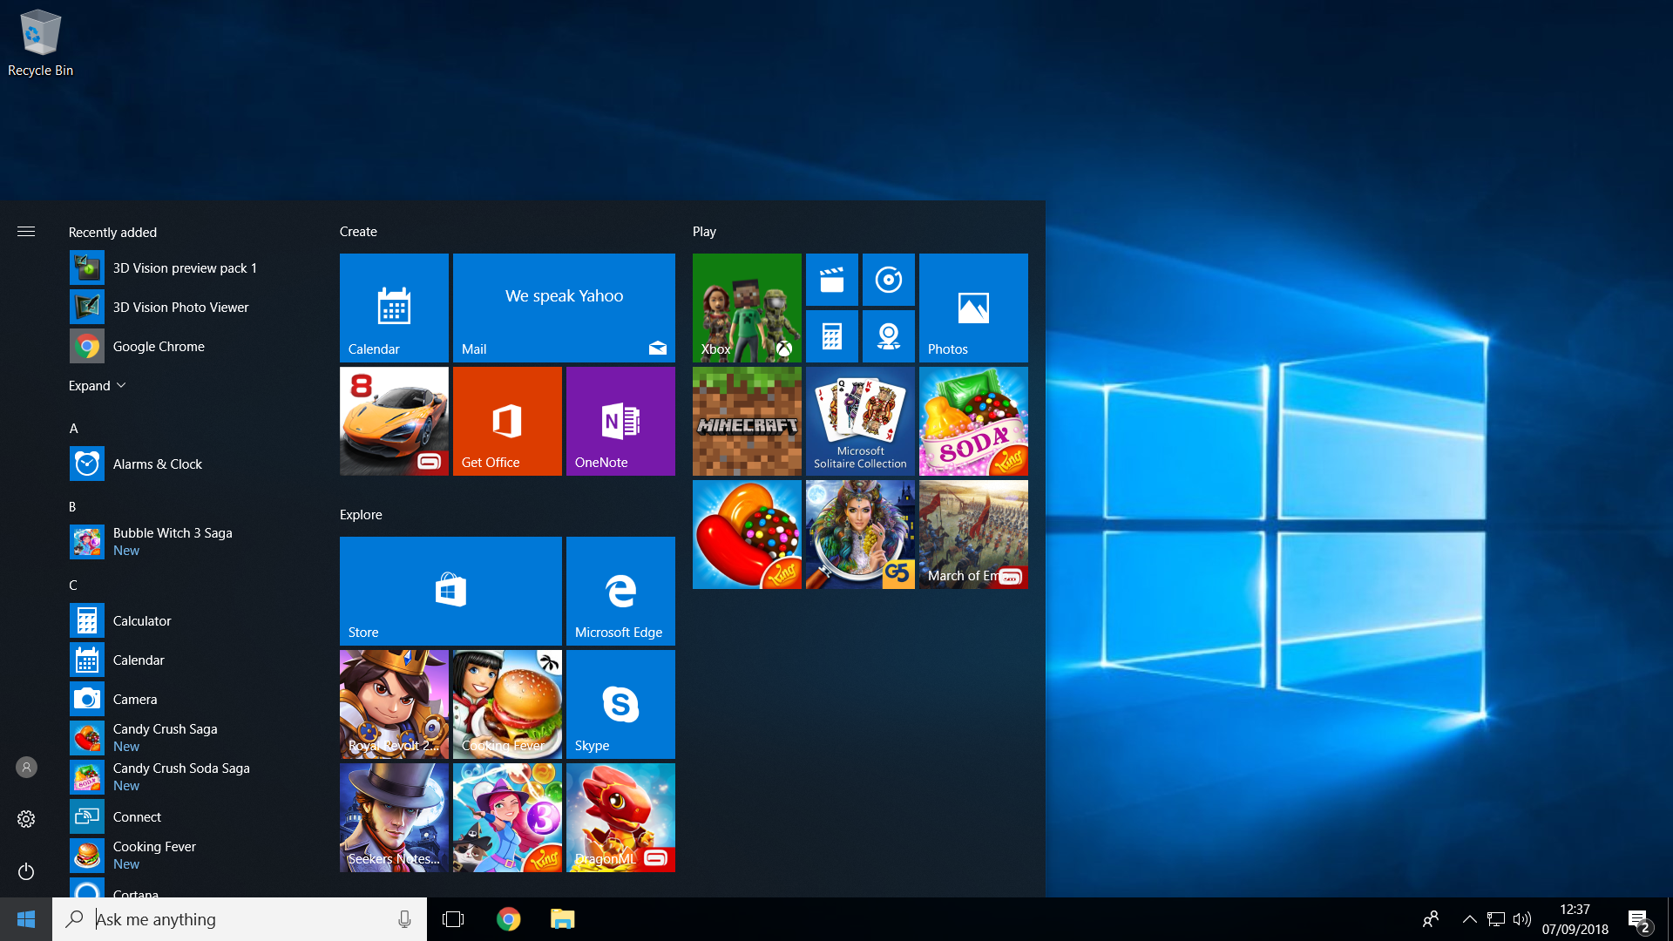The image size is (1673, 941).
Task: Open the Camera small tile in Play group
Action: 888,336
